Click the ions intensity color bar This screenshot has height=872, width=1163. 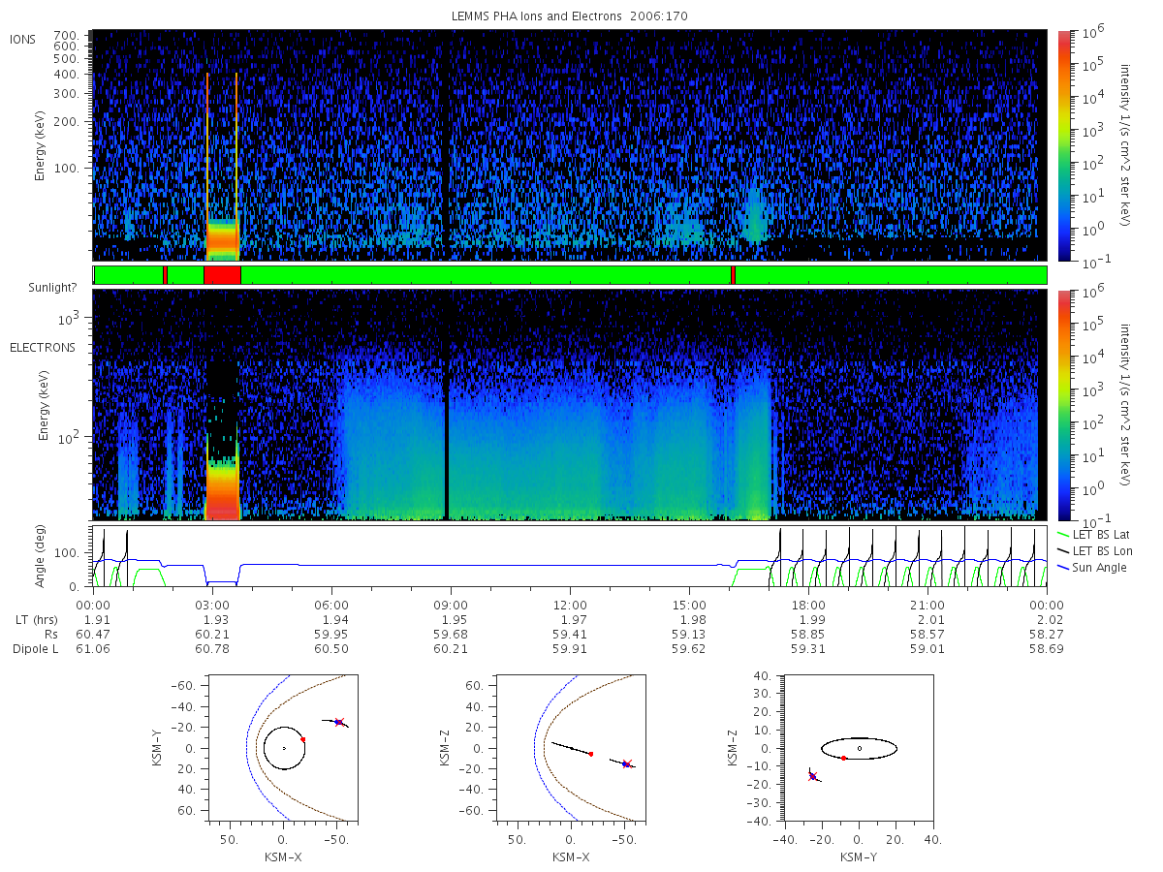coord(1064,145)
